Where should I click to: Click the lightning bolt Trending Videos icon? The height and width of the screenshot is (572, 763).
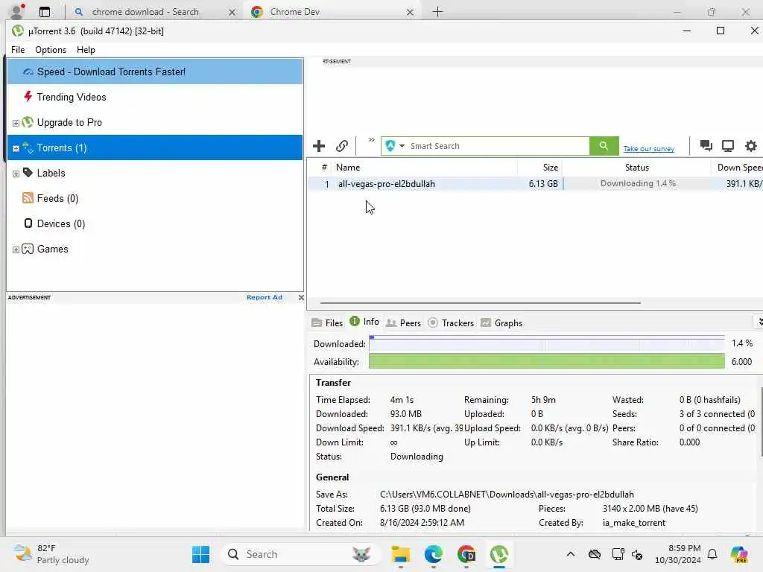point(28,96)
